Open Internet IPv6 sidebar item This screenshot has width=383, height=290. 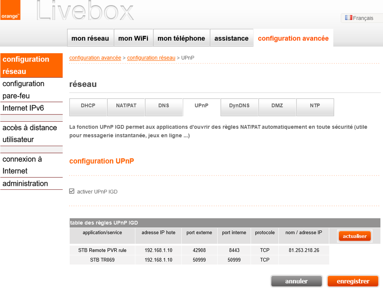31,108
